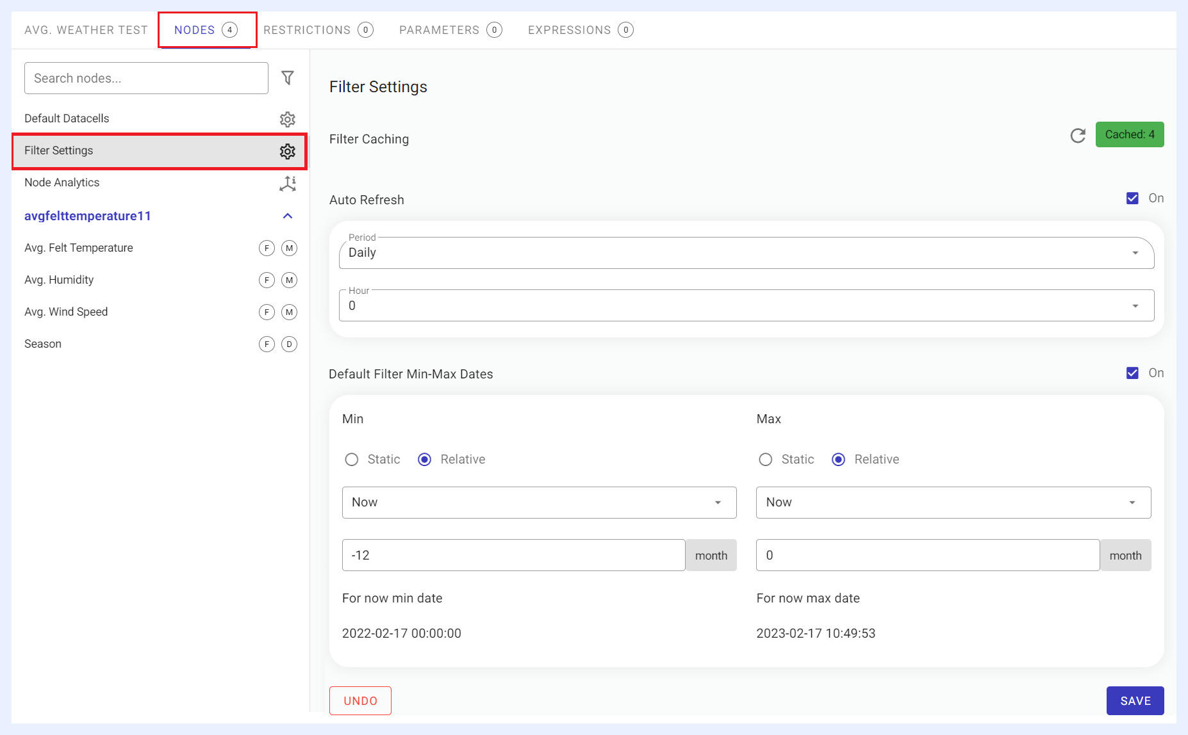Click the Max month offset field
This screenshot has height=735, width=1188.
928,555
